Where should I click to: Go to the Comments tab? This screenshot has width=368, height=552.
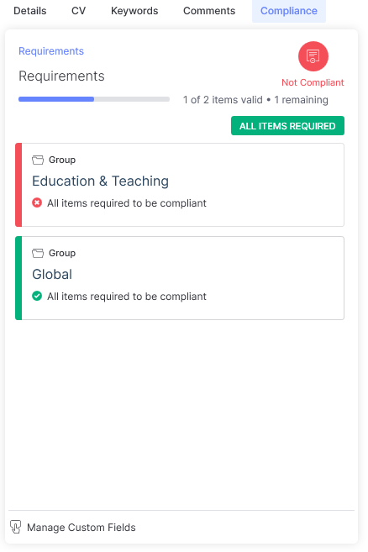(x=209, y=11)
